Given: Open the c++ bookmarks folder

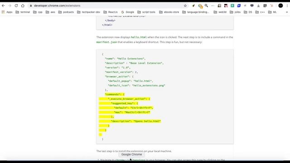Looking at the screenshot, I should coord(260,12).
